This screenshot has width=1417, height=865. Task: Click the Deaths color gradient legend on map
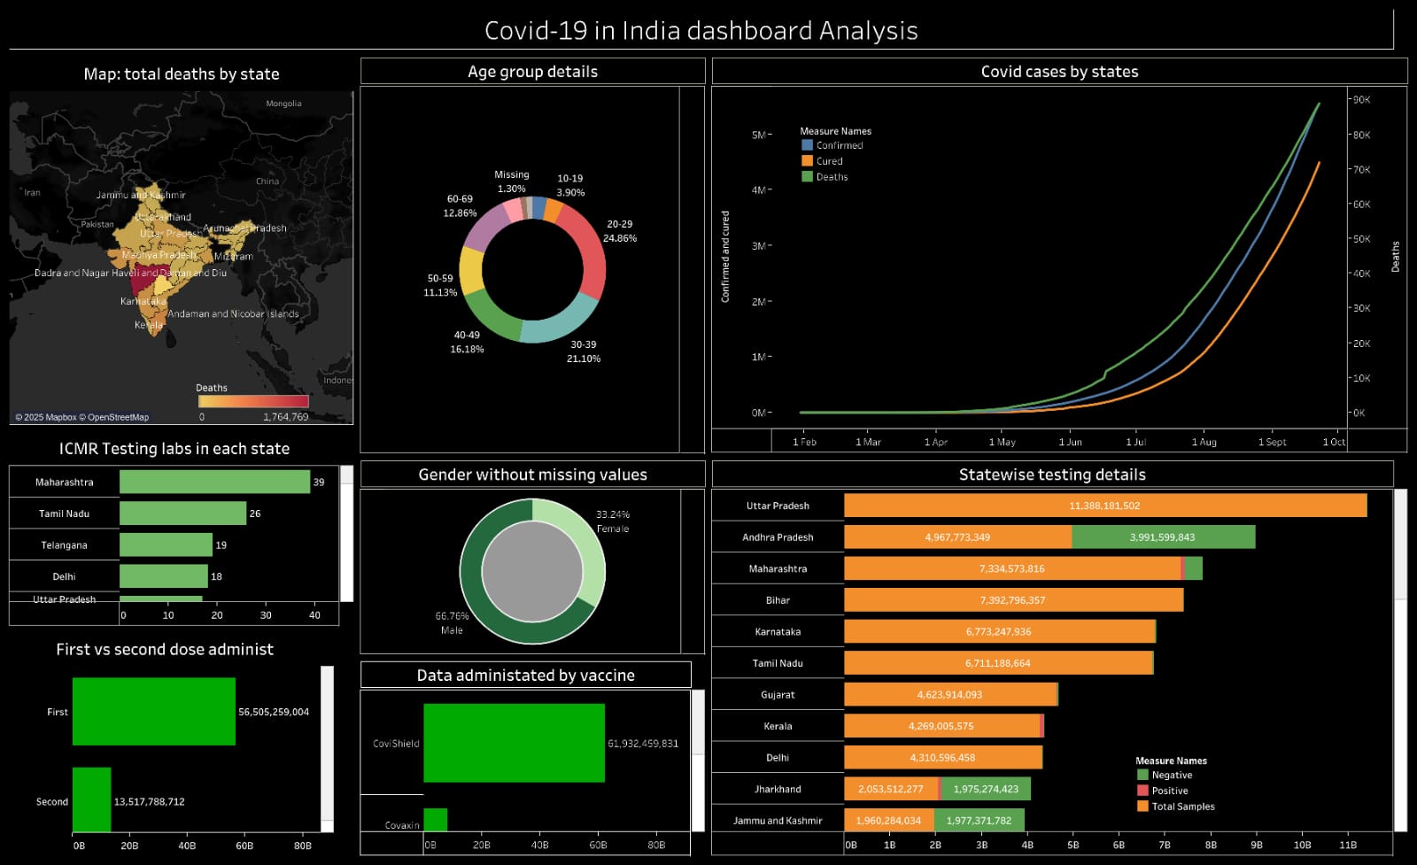pos(254,401)
